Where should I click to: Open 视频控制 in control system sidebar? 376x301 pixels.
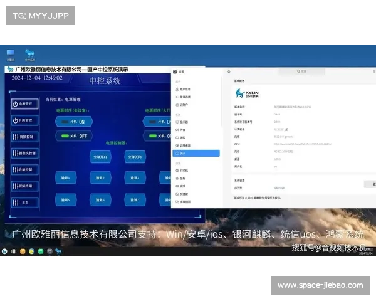pyautogui.click(x=24, y=137)
